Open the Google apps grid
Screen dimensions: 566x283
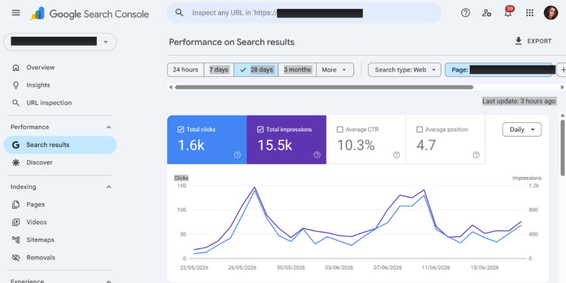pyautogui.click(x=530, y=13)
